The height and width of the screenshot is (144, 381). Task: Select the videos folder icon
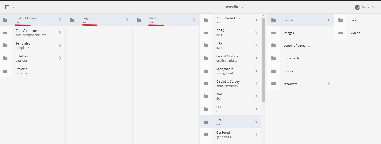point(340,33)
